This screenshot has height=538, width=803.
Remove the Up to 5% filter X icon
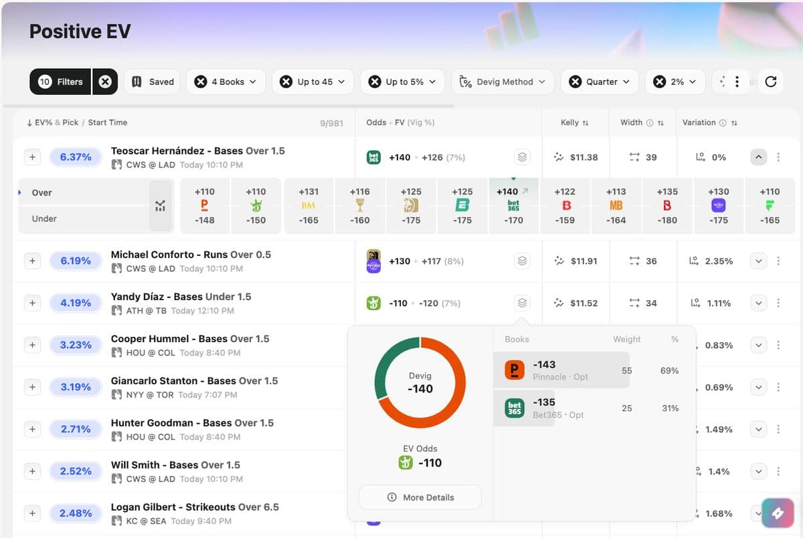375,82
